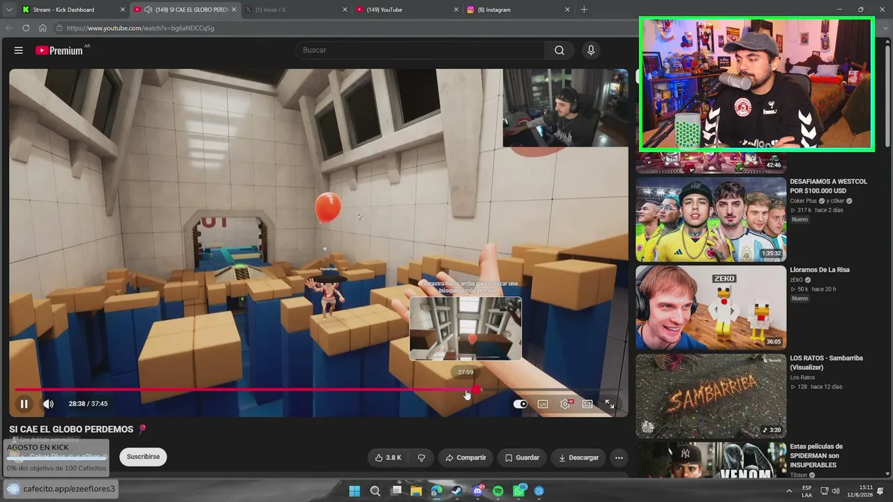The height and width of the screenshot is (502, 893).
Task: Save video with Guardar button
Action: coord(522,457)
